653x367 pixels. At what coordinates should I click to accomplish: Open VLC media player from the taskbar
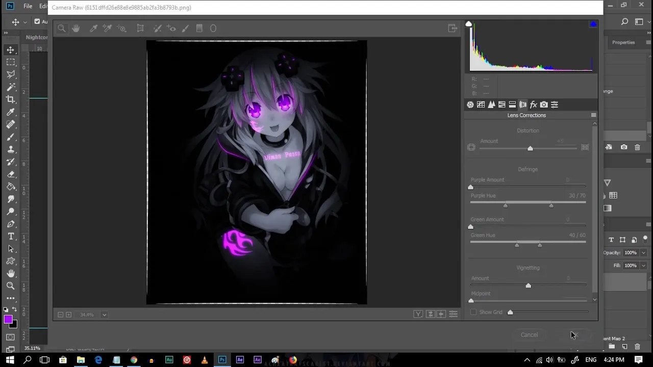(204, 360)
